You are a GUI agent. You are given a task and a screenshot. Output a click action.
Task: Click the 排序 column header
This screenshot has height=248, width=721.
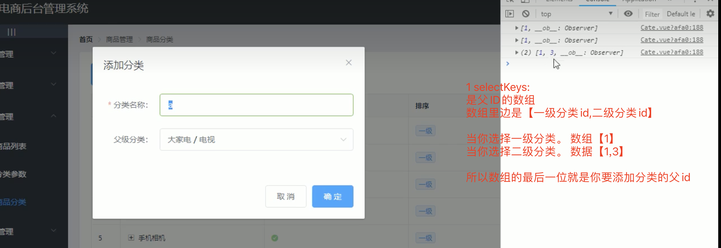pyautogui.click(x=422, y=106)
